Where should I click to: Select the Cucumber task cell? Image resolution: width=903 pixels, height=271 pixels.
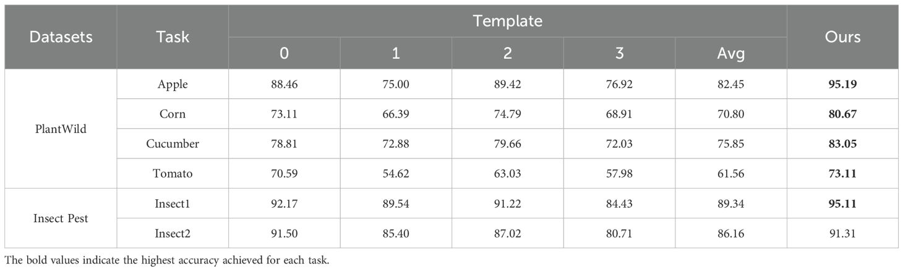(x=173, y=144)
